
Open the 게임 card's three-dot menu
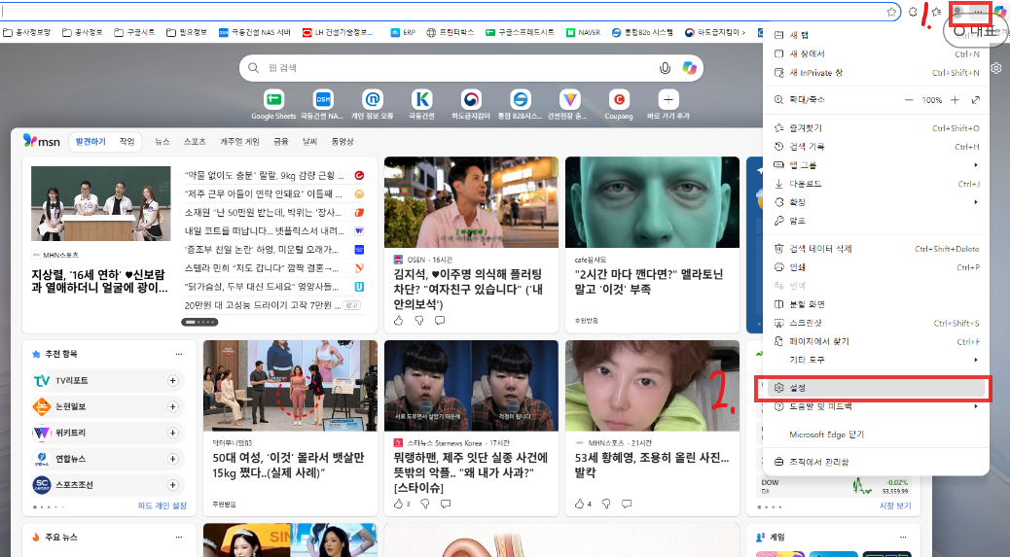click(903, 537)
